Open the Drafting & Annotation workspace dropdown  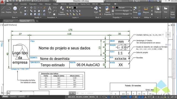click(x=43, y=1)
